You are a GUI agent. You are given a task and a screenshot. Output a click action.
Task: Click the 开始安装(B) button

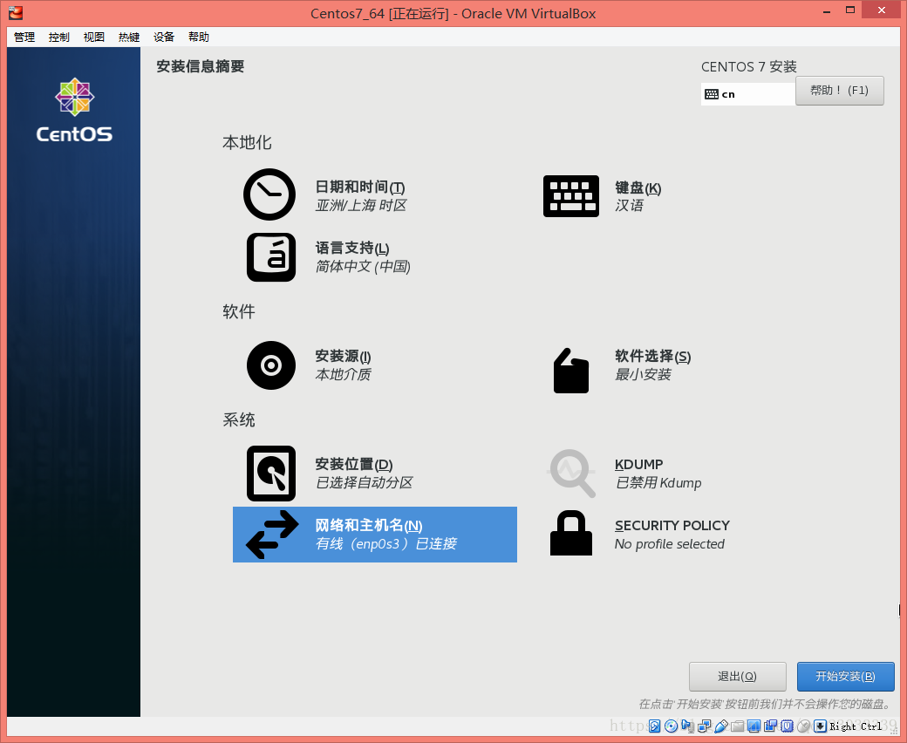coord(846,677)
